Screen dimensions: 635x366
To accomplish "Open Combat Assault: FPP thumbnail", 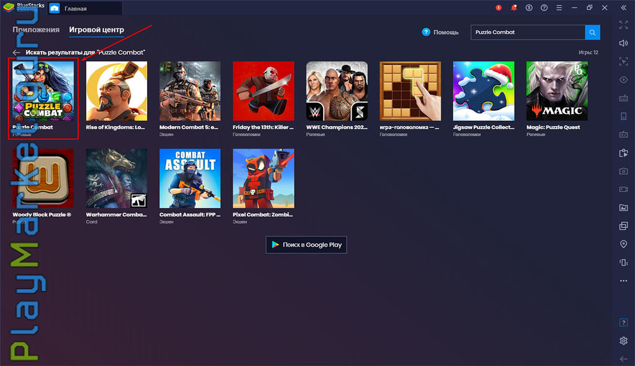I will (x=190, y=178).
